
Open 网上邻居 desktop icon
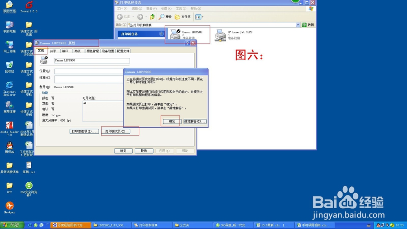[9, 47]
